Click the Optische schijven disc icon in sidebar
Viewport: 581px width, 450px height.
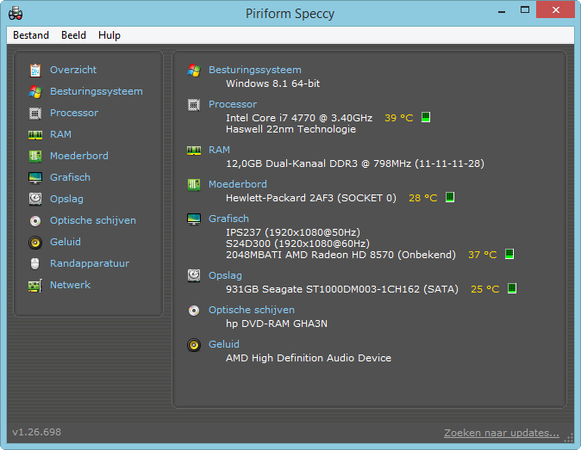(x=35, y=221)
